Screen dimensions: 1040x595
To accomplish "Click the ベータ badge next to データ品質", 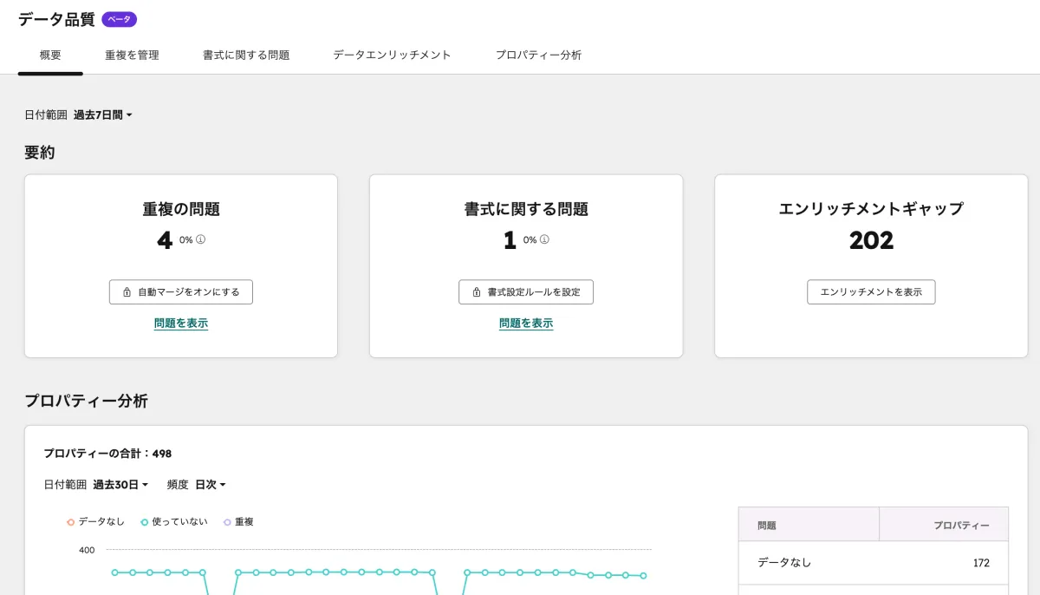I will [119, 19].
